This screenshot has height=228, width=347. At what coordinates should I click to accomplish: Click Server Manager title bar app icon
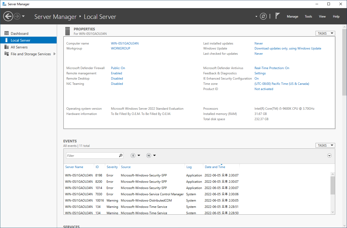pos(4,4)
